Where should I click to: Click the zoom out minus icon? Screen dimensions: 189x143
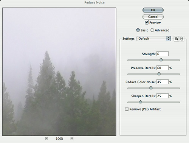click(x=46, y=138)
